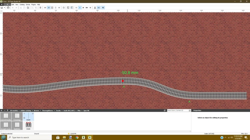
Task: Toggle the sound speaker icon
Action: [x=103, y=8]
